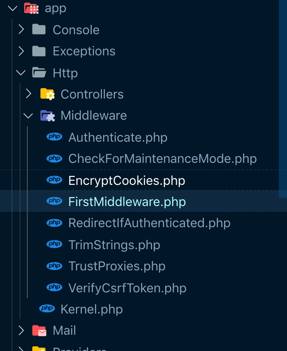Click the open Http folder icon

(39, 73)
